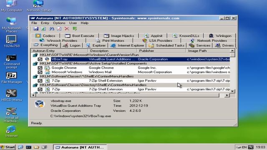267x150 pixels.
Task: Click the list's scroll right arrow
Action: [227, 95]
